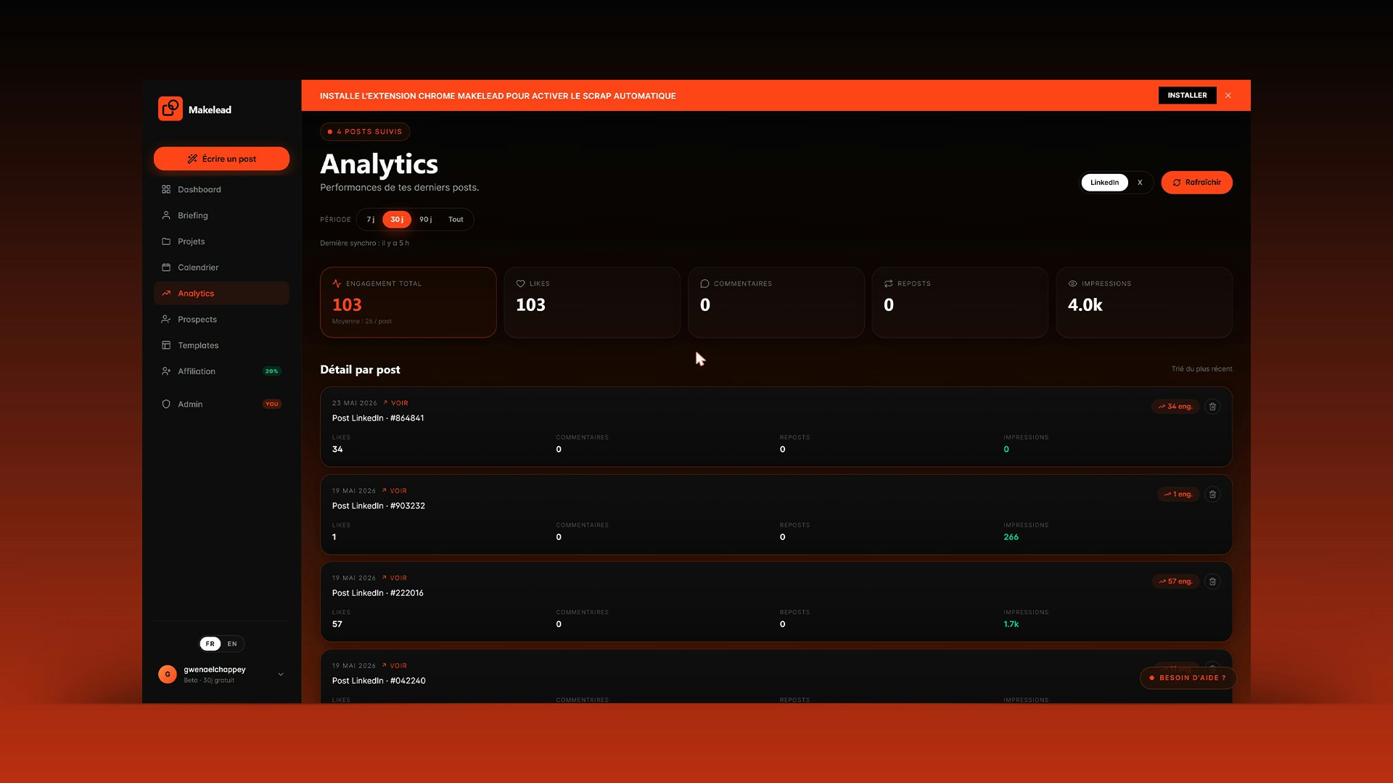This screenshot has width=1393, height=783.
Task: Go to Projets section
Action: (x=221, y=241)
